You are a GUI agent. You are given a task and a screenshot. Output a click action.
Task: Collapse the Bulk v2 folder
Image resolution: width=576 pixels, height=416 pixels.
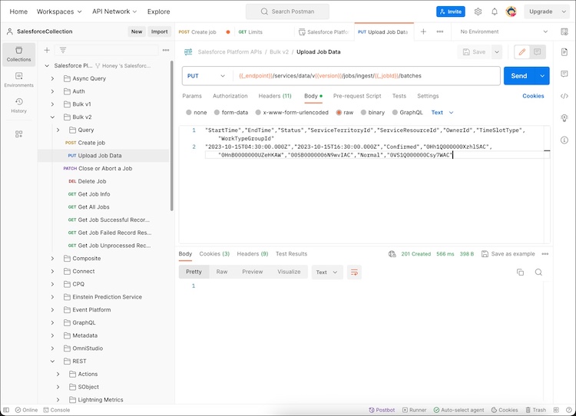pos(52,117)
